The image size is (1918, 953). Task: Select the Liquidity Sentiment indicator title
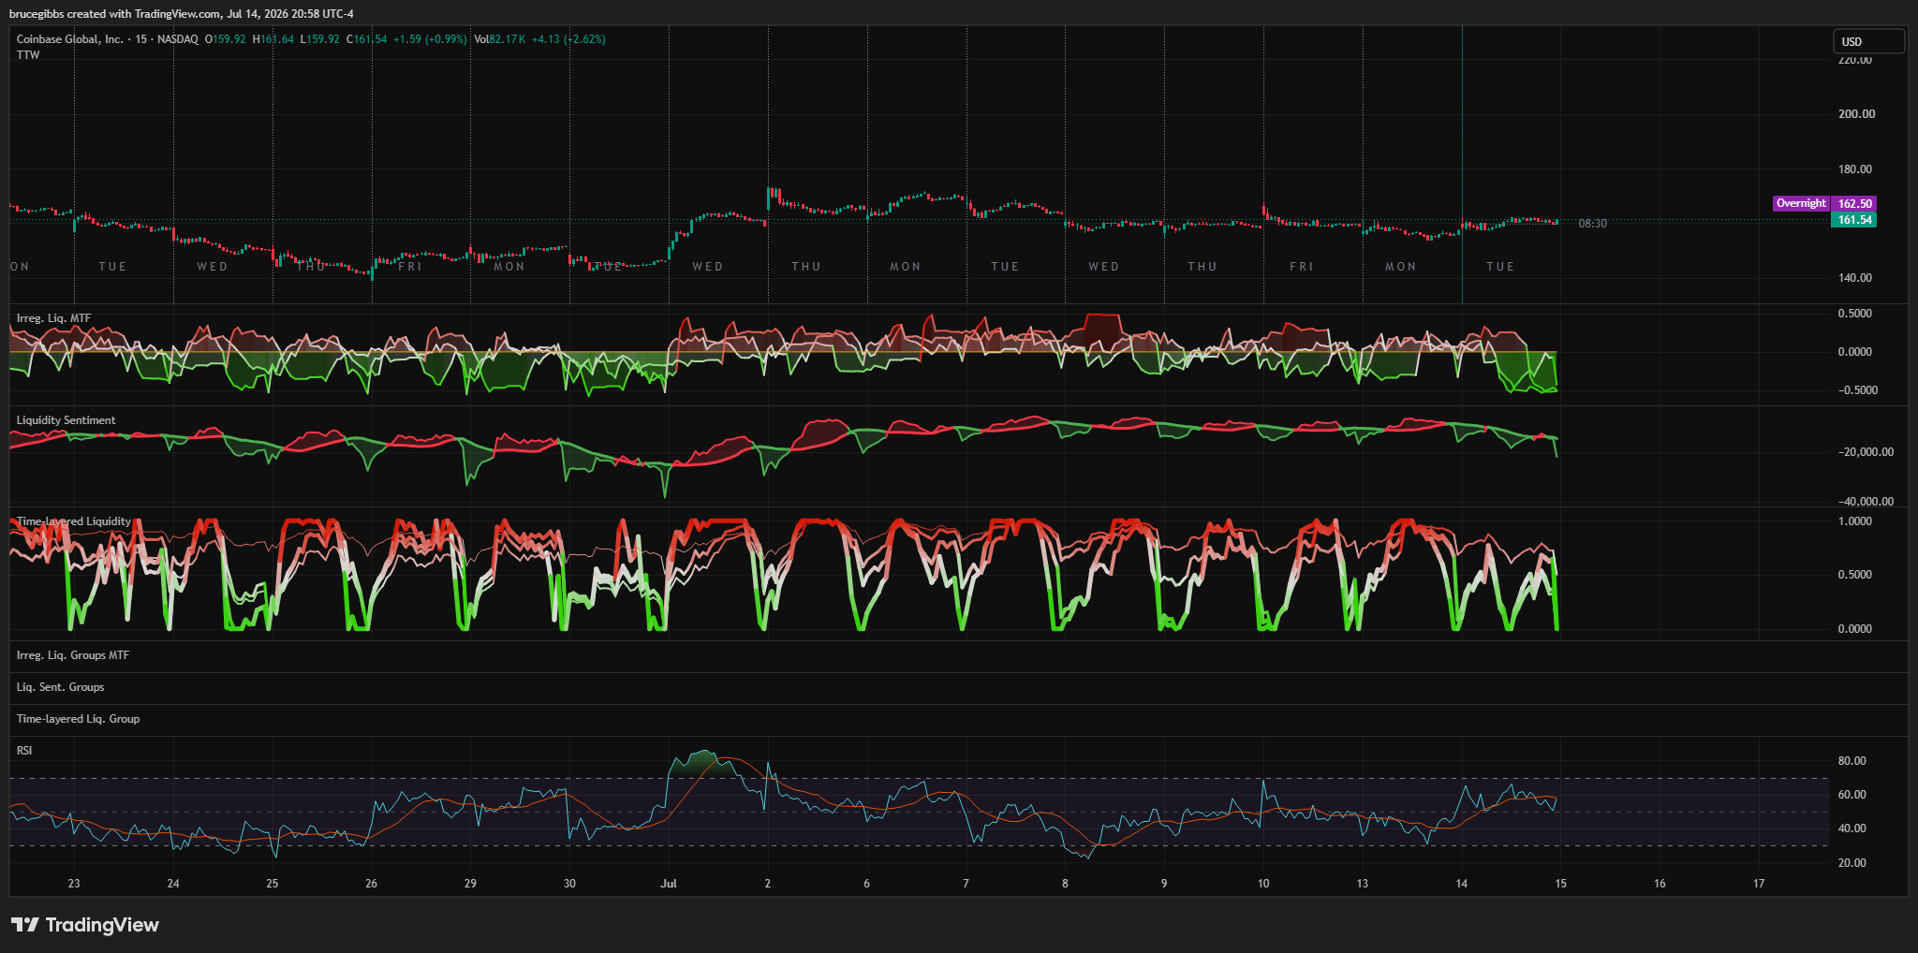point(66,420)
